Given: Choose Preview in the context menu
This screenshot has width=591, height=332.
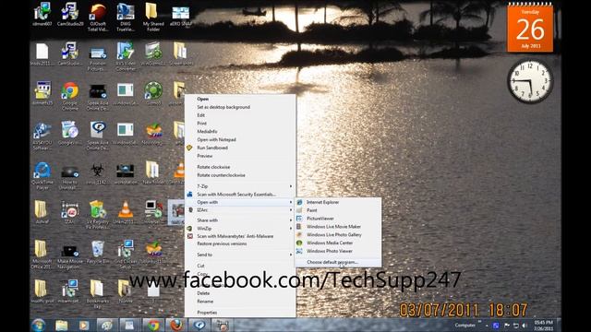Looking at the screenshot, I should 240,156.
